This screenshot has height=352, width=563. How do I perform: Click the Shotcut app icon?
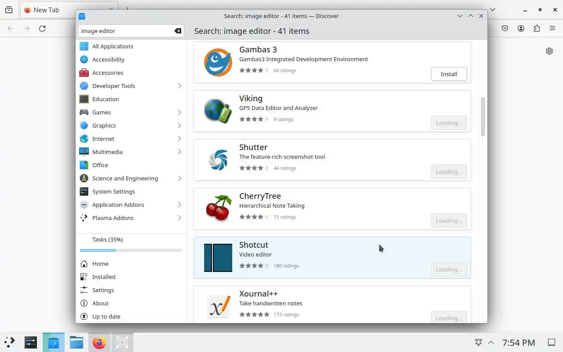(x=218, y=258)
